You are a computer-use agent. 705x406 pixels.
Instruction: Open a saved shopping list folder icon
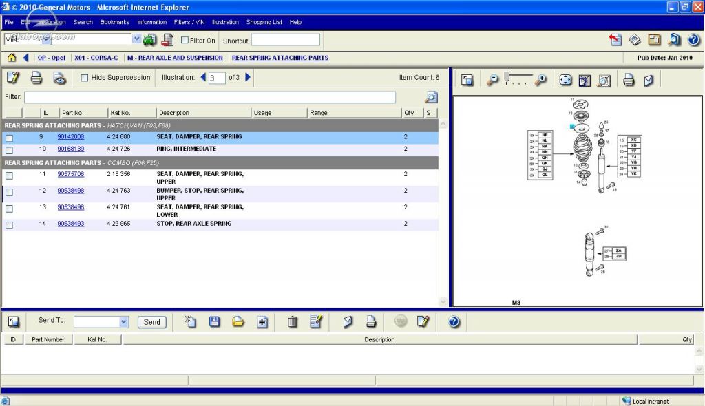pos(238,321)
